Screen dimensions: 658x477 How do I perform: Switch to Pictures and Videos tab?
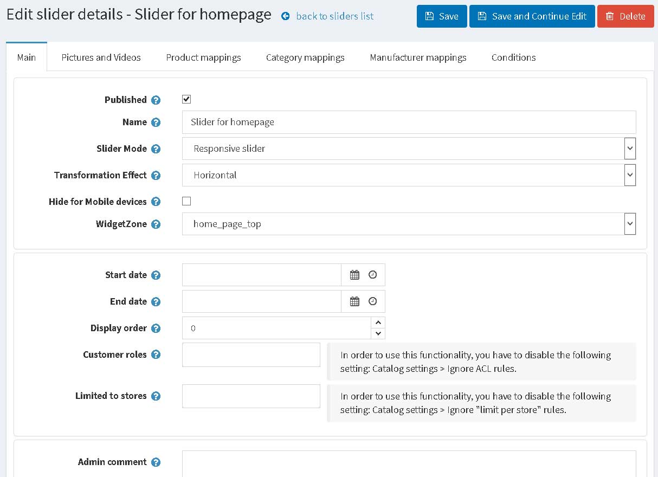click(101, 57)
